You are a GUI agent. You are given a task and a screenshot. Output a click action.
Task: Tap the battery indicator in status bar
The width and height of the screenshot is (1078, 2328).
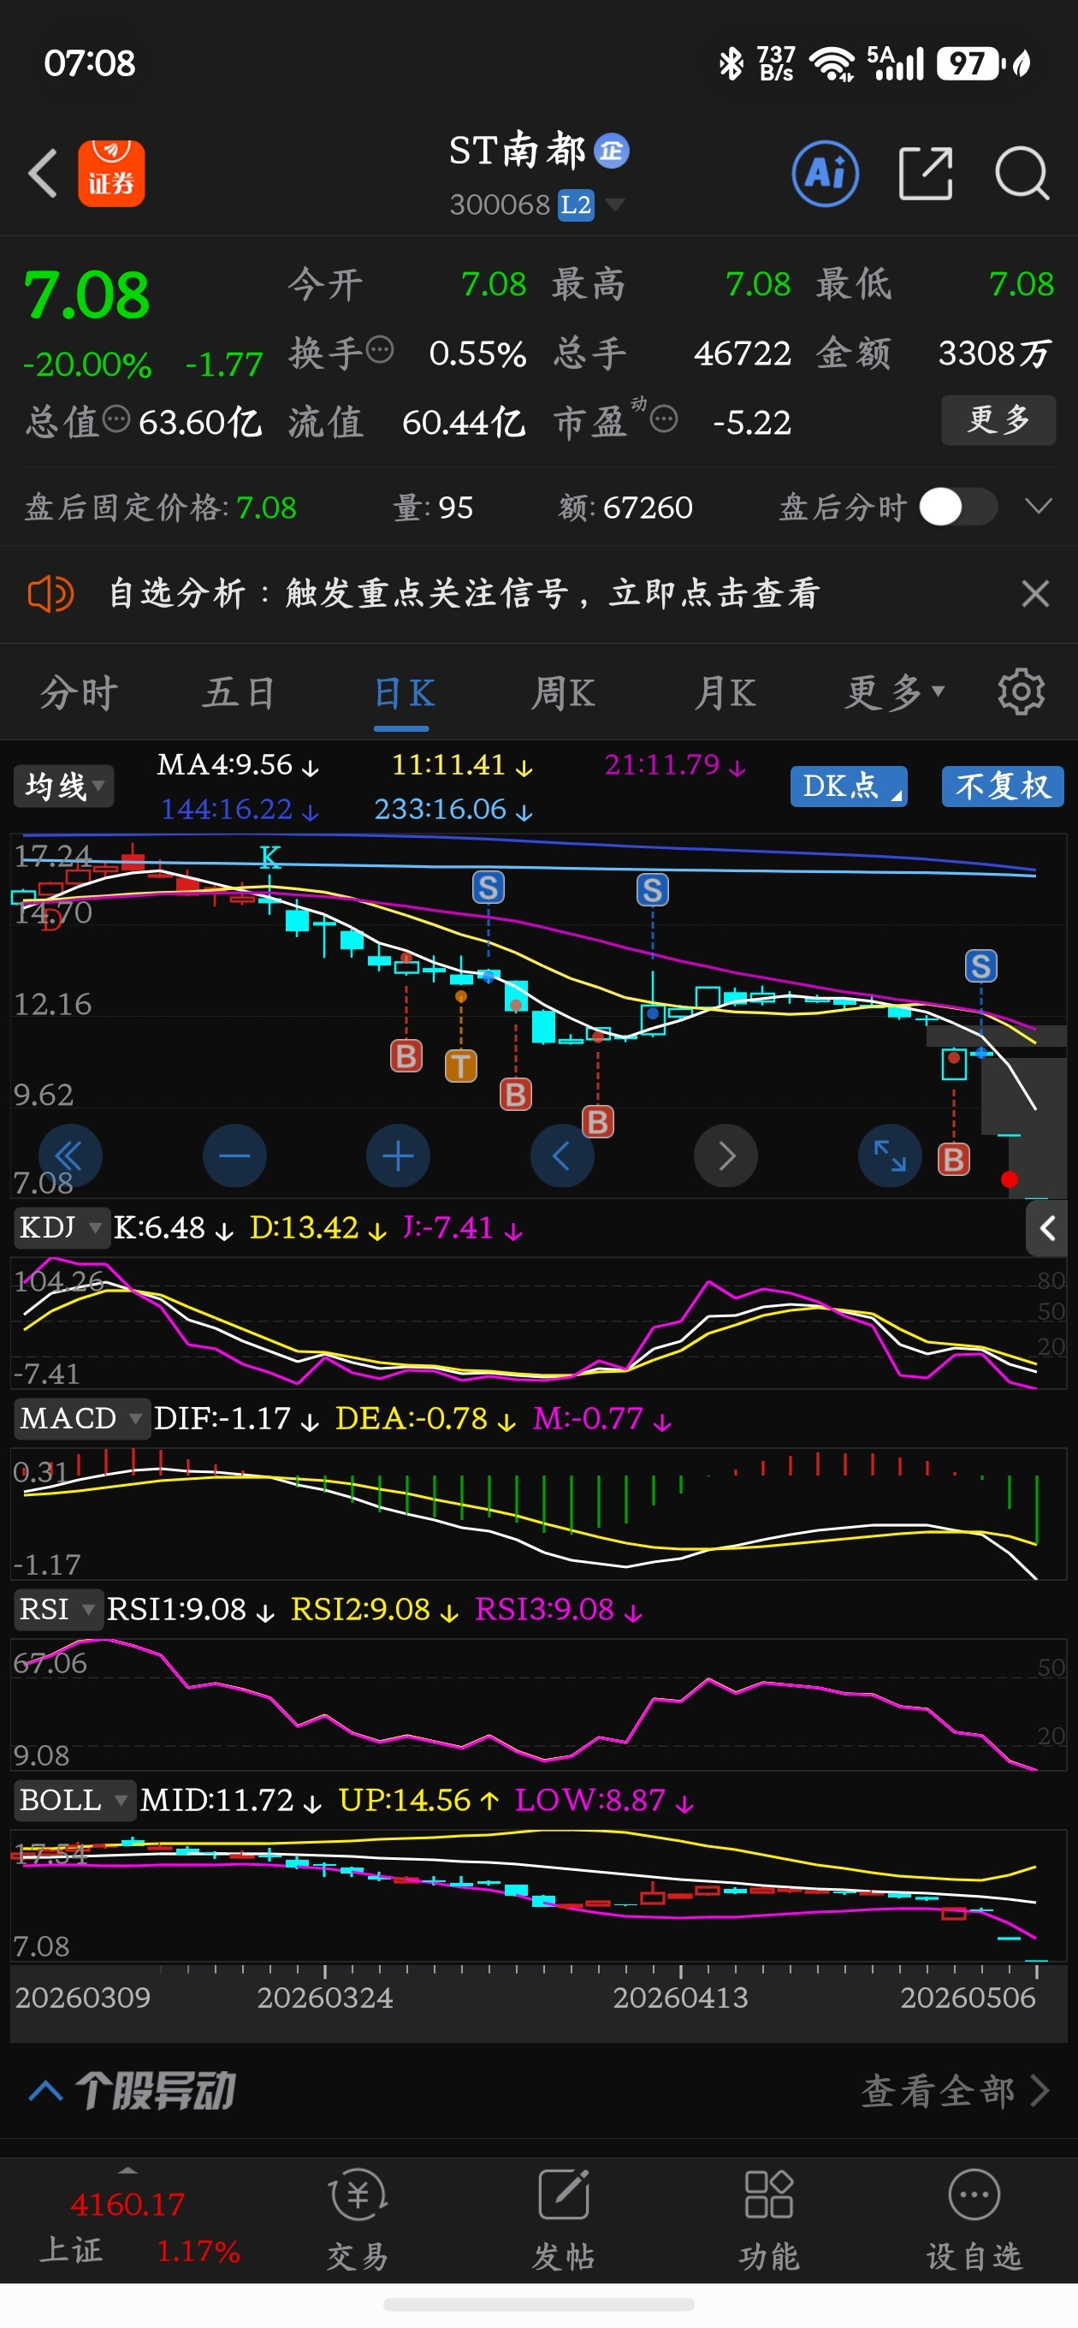pos(971,63)
